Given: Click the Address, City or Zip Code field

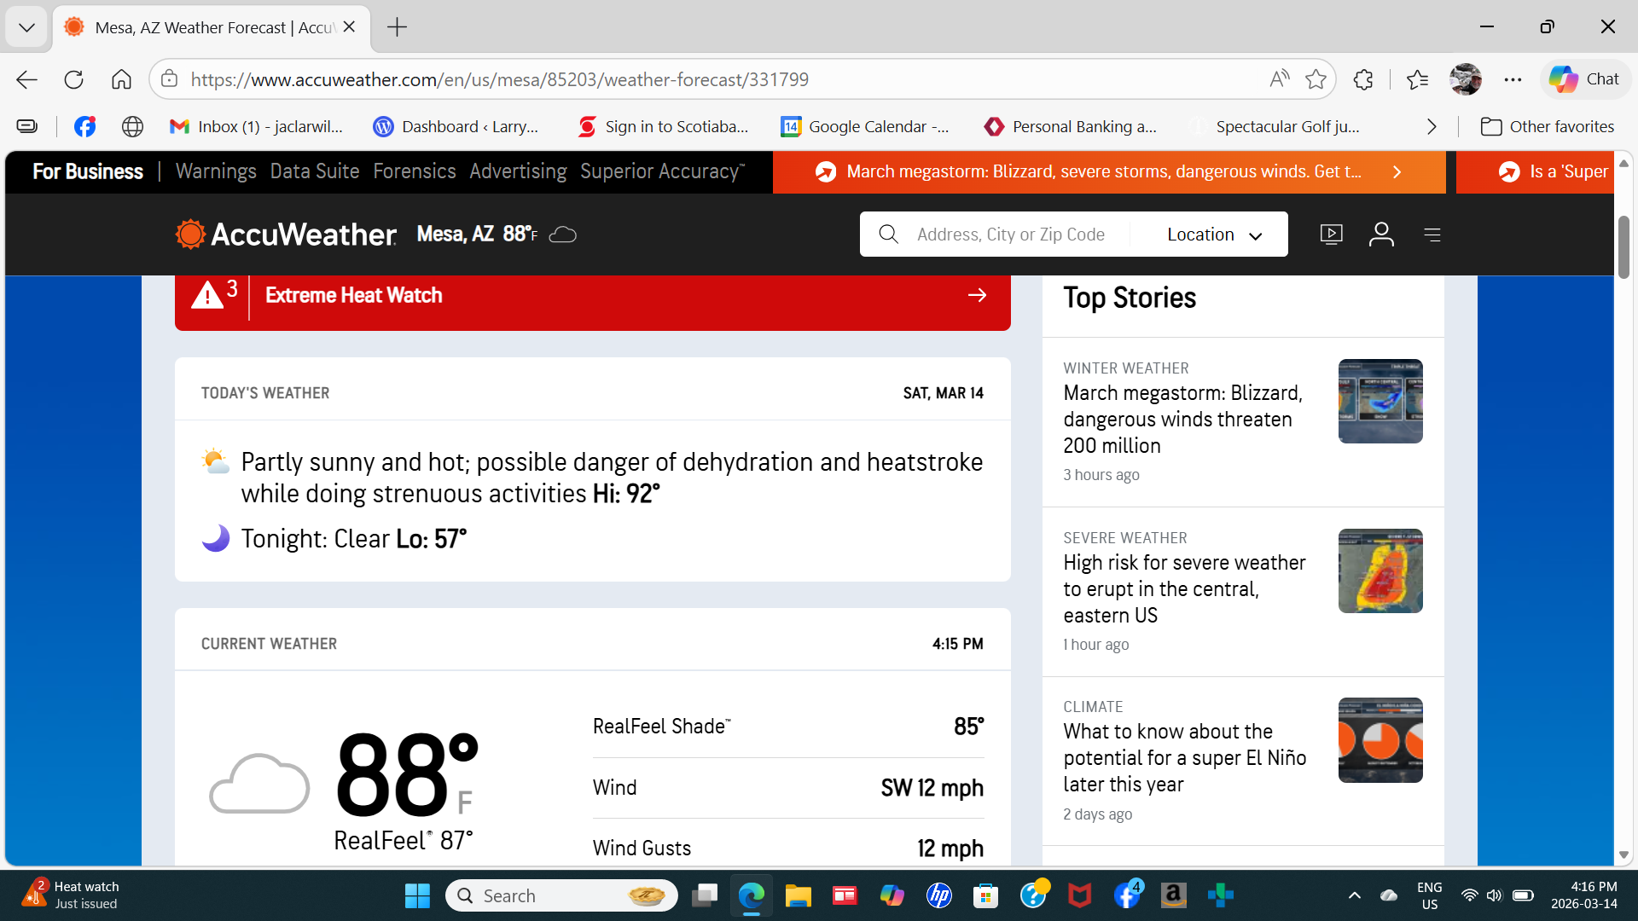Looking at the screenshot, I should [1010, 235].
